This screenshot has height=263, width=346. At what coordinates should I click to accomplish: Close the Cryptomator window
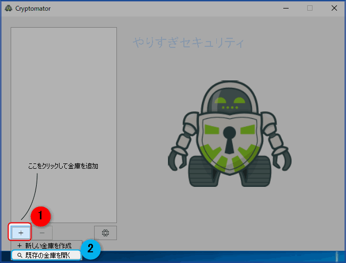334,8
